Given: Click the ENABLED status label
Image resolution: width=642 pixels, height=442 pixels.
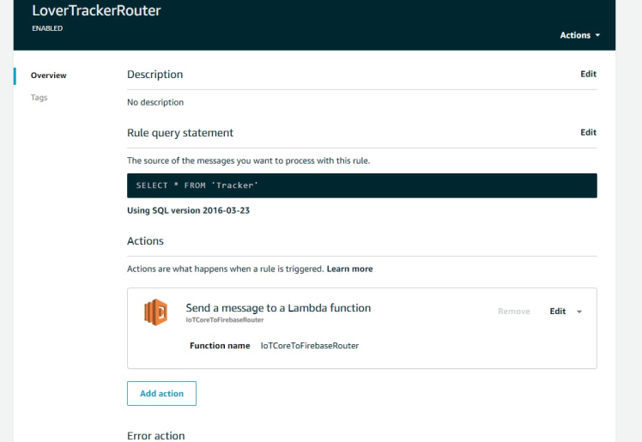Looking at the screenshot, I should 47,28.
